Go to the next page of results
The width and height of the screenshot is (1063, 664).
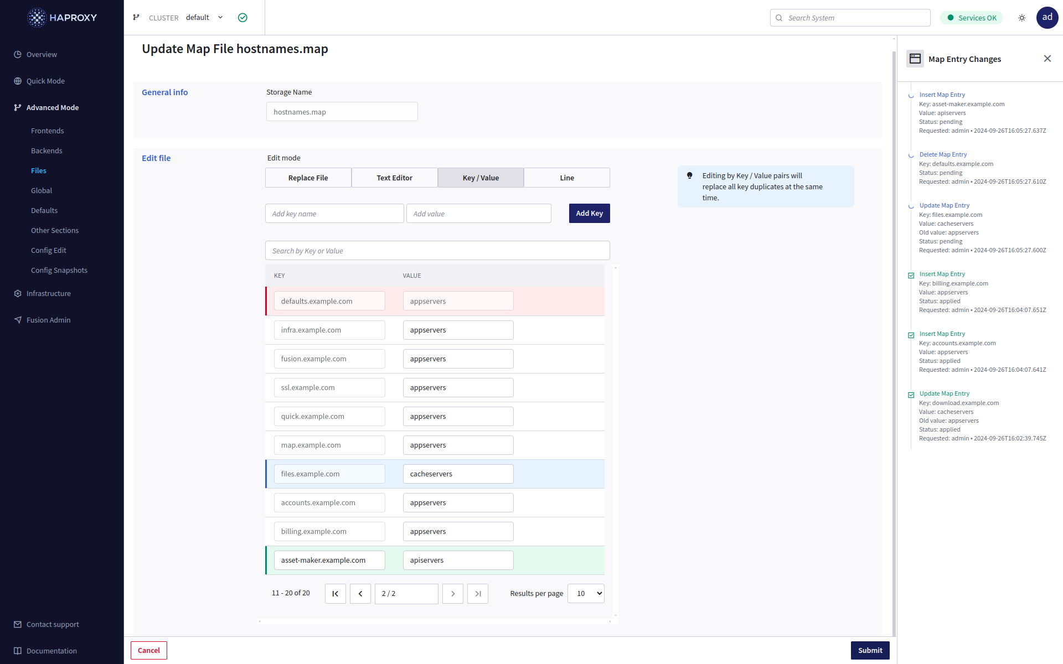pos(453,594)
